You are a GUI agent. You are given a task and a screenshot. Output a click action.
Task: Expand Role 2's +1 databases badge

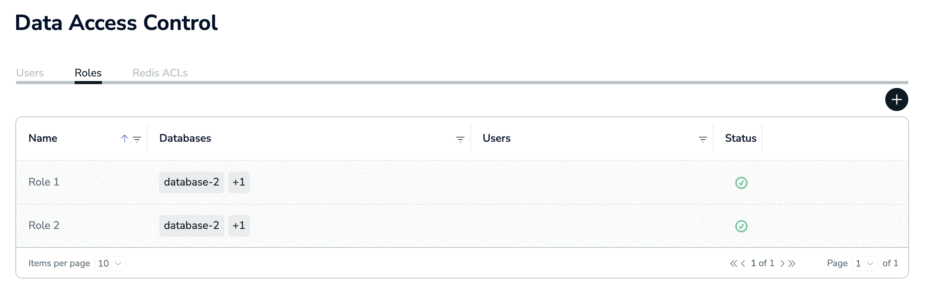click(239, 226)
